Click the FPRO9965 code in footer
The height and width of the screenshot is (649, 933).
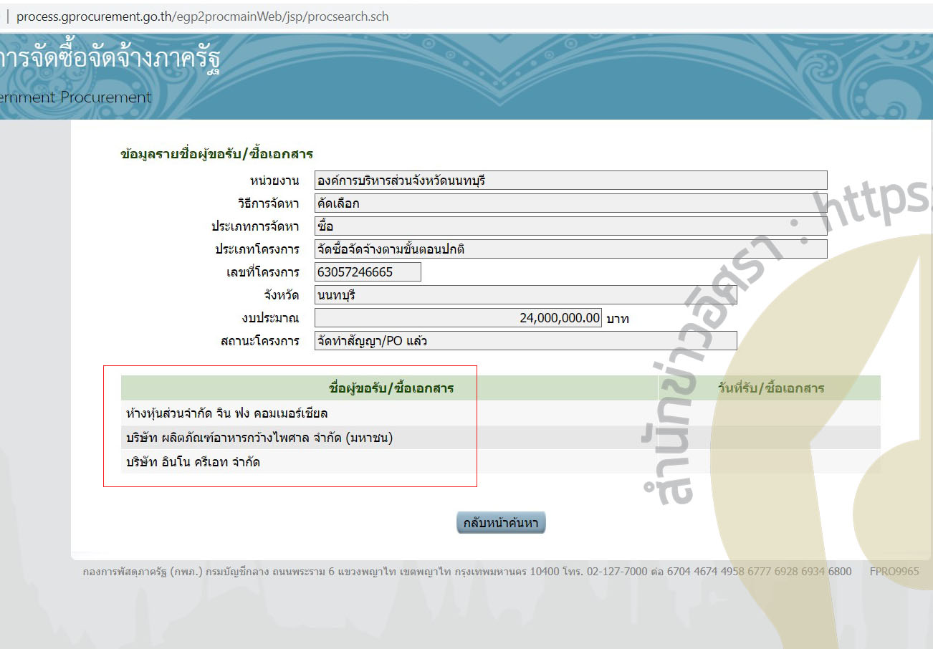(894, 571)
